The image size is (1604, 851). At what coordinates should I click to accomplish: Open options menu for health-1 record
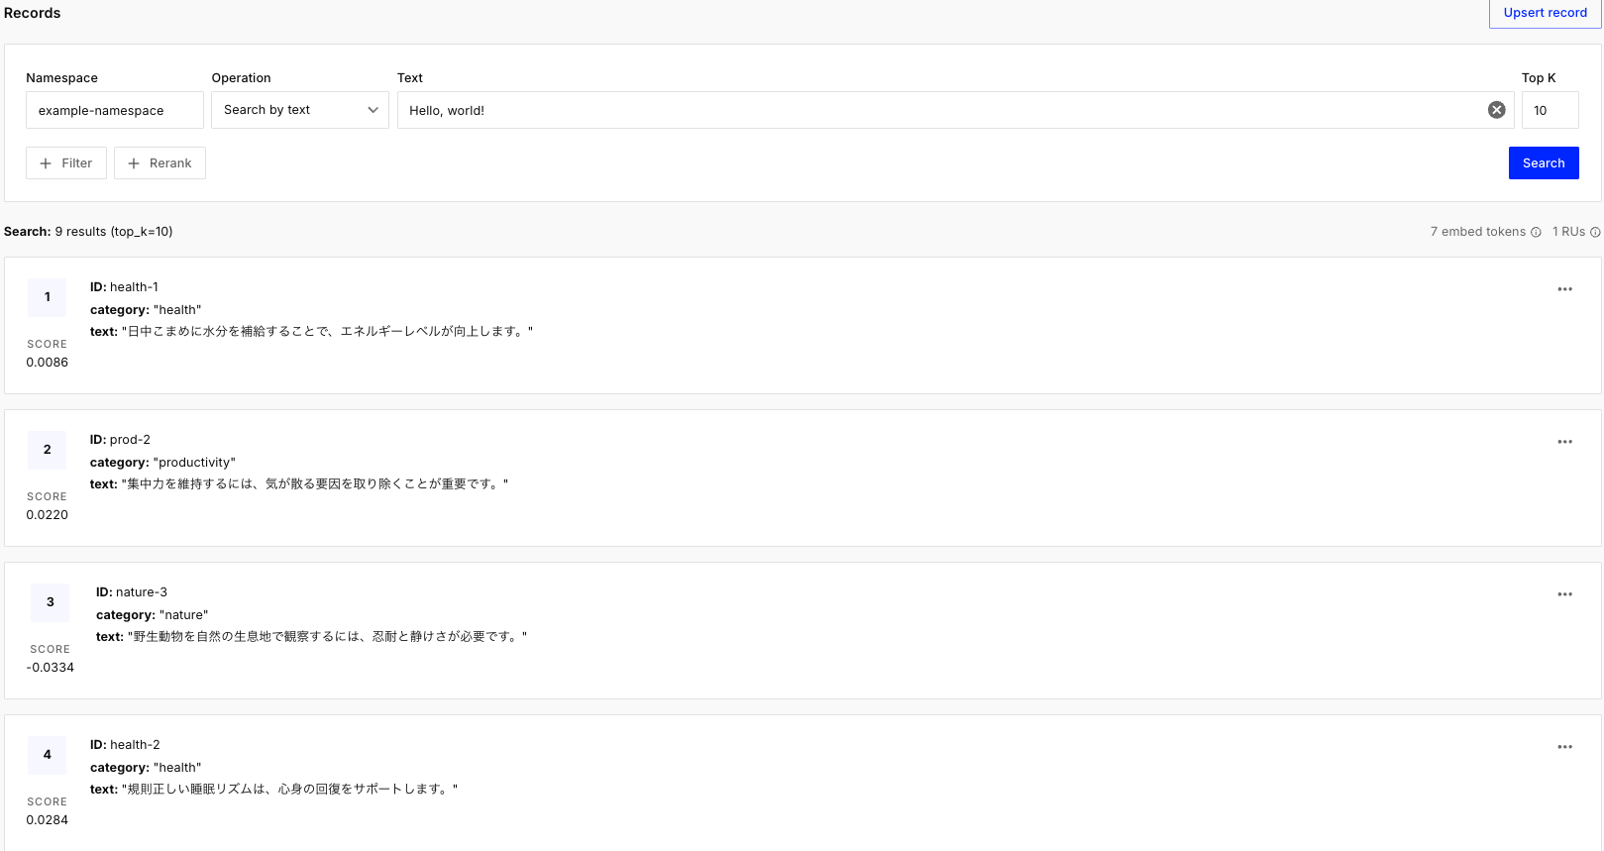[1564, 289]
